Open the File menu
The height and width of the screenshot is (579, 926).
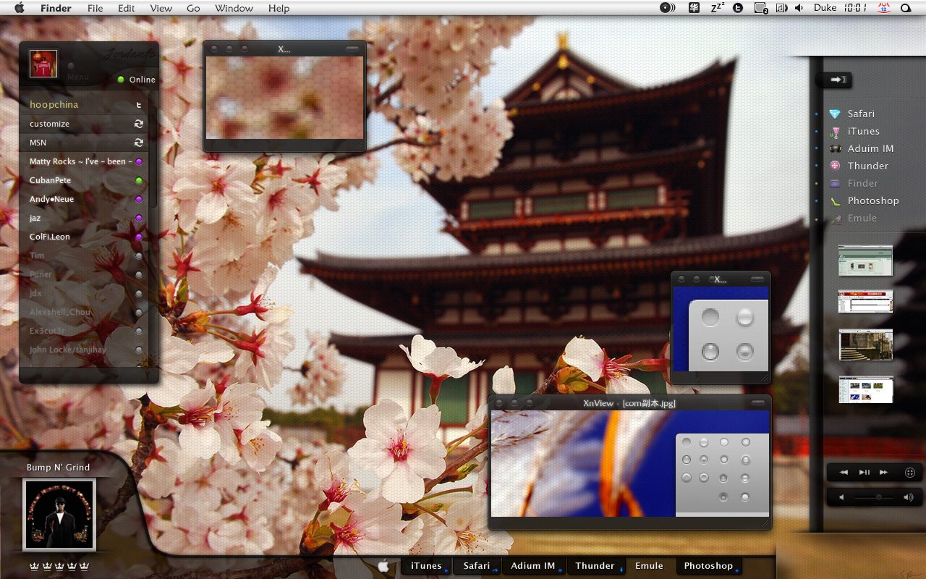[x=95, y=9]
